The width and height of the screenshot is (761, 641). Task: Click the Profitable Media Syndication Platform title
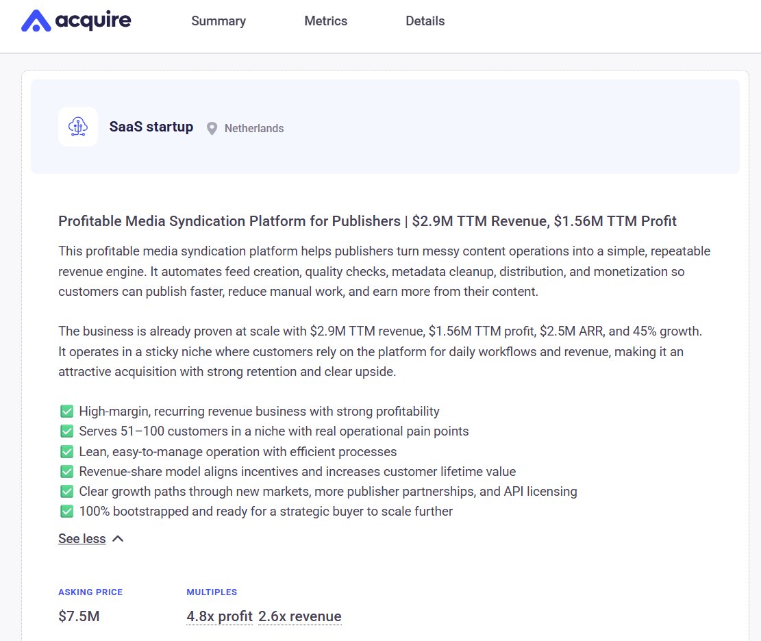[367, 221]
